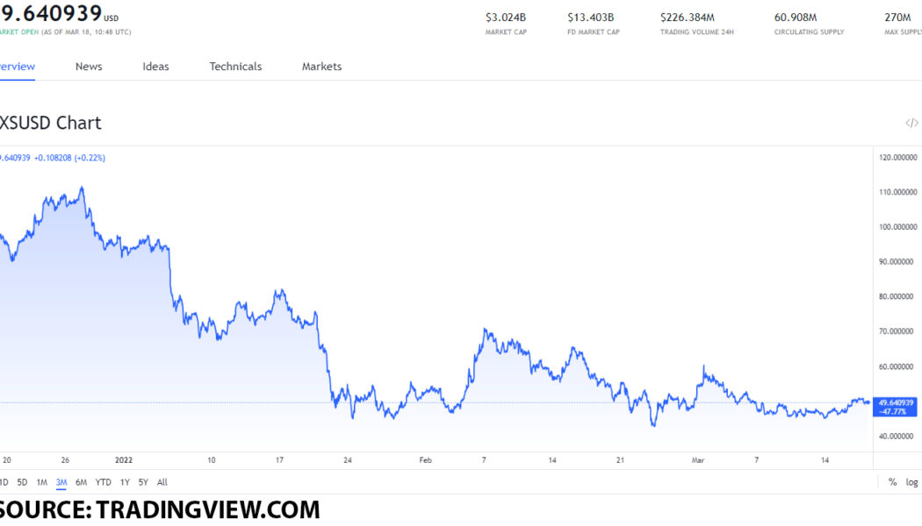Set chart range to 5D

(23, 482)
